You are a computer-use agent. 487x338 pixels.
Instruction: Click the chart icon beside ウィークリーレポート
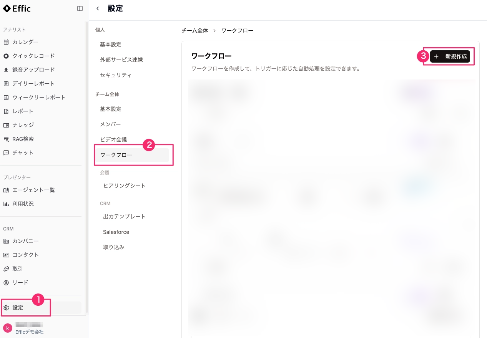pos(6,97)
